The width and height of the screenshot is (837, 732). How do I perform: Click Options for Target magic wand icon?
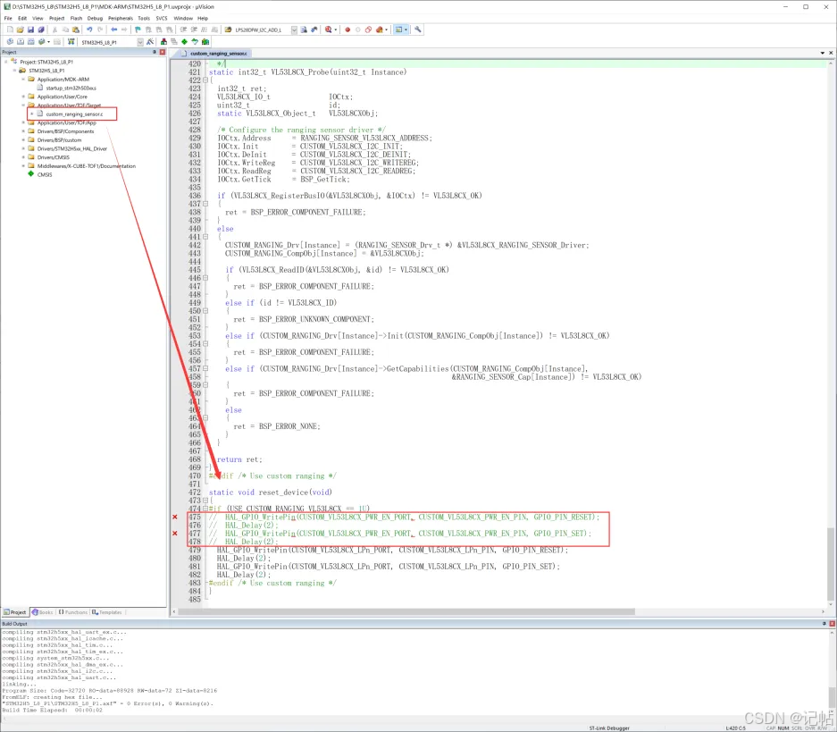click(150, 42)
